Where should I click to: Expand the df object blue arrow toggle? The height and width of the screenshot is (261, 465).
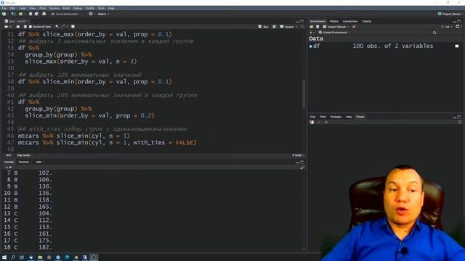click(x=310, y=46)
